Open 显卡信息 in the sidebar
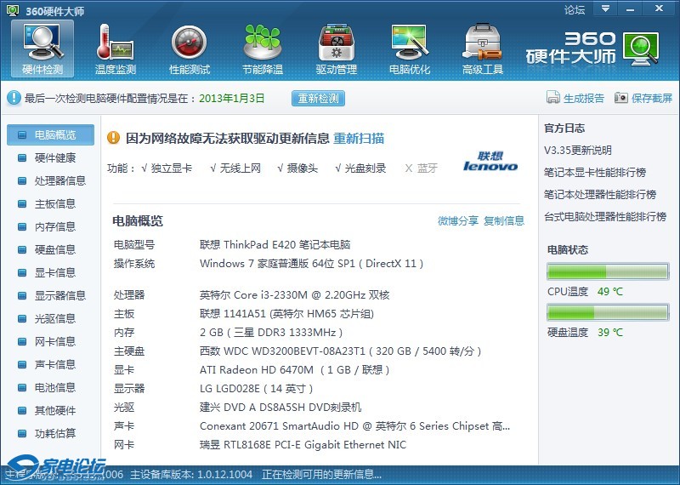Image resolution: width=680 pixels, height=485 pixels. tap(54, 272)
